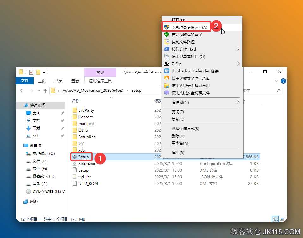Choose Run as administrator menu entry
The height and width of the screenshot is (238, 303).
(x=202, y=27)
